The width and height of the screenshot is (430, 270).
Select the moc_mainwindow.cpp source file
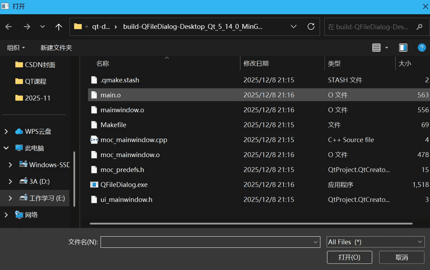(134, 140)
